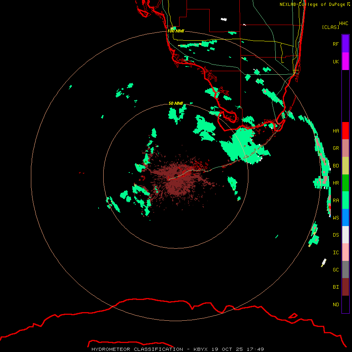Click the RF legend label text
The width and height of the screenshot is (352, 352).
coord(336,44)
